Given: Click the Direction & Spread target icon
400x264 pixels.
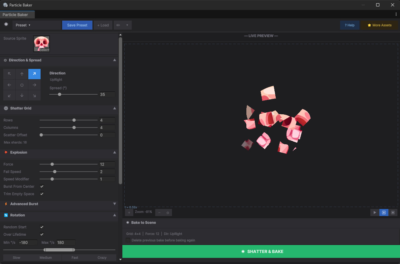Looking at the screenshot, I should pyautogui.click(x=5, y=60).
